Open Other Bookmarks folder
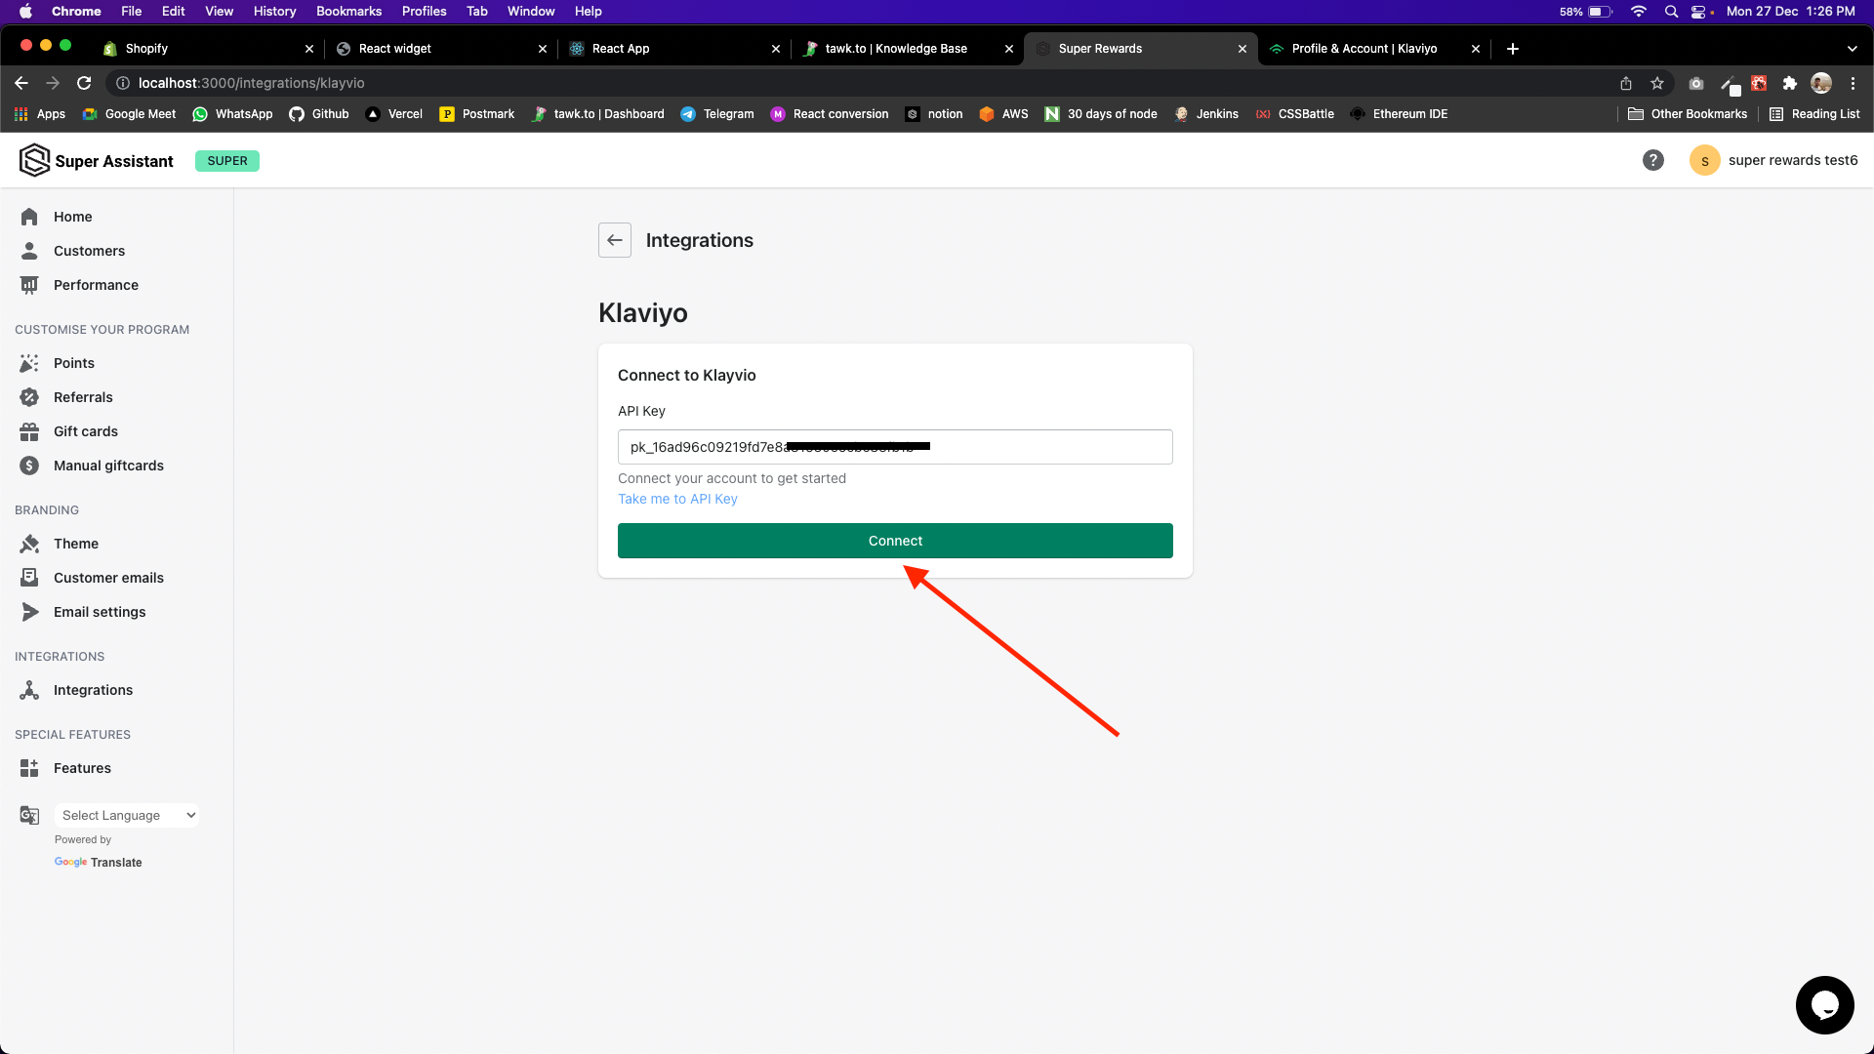Image resolution: width=1874 pixels, height=1054 pixels. tap(1688, 114)
